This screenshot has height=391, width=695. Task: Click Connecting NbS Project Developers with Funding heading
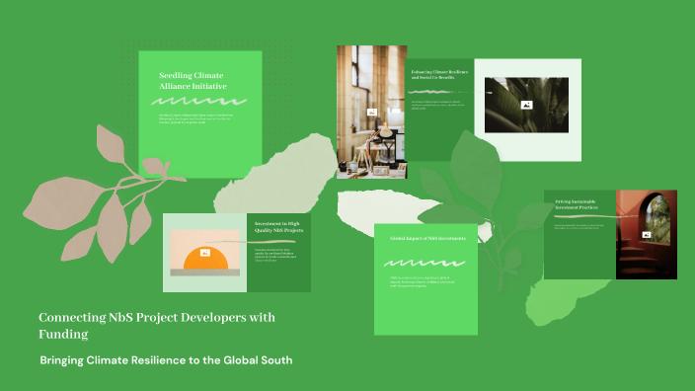[157, 325]
